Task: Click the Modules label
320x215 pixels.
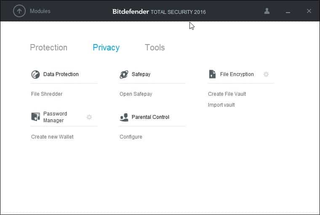Action: 40,11
